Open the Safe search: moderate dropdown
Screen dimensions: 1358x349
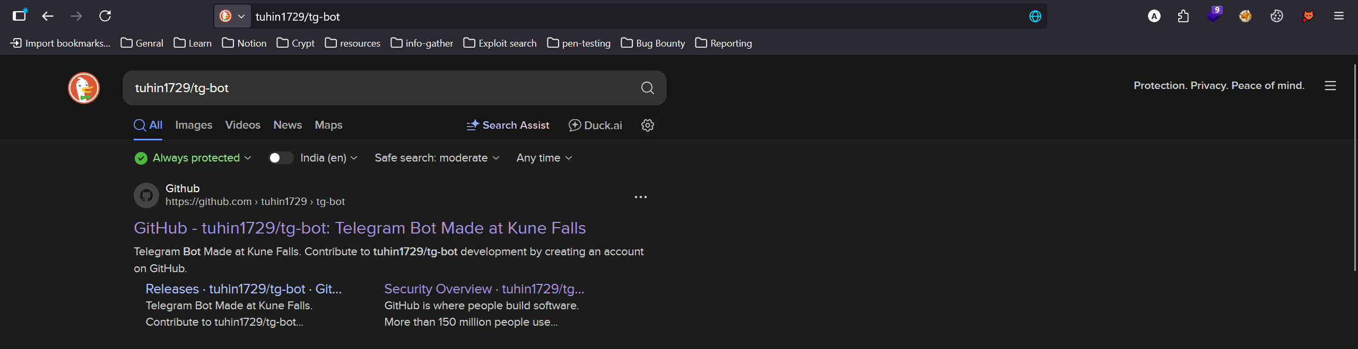tap(437, 158)
